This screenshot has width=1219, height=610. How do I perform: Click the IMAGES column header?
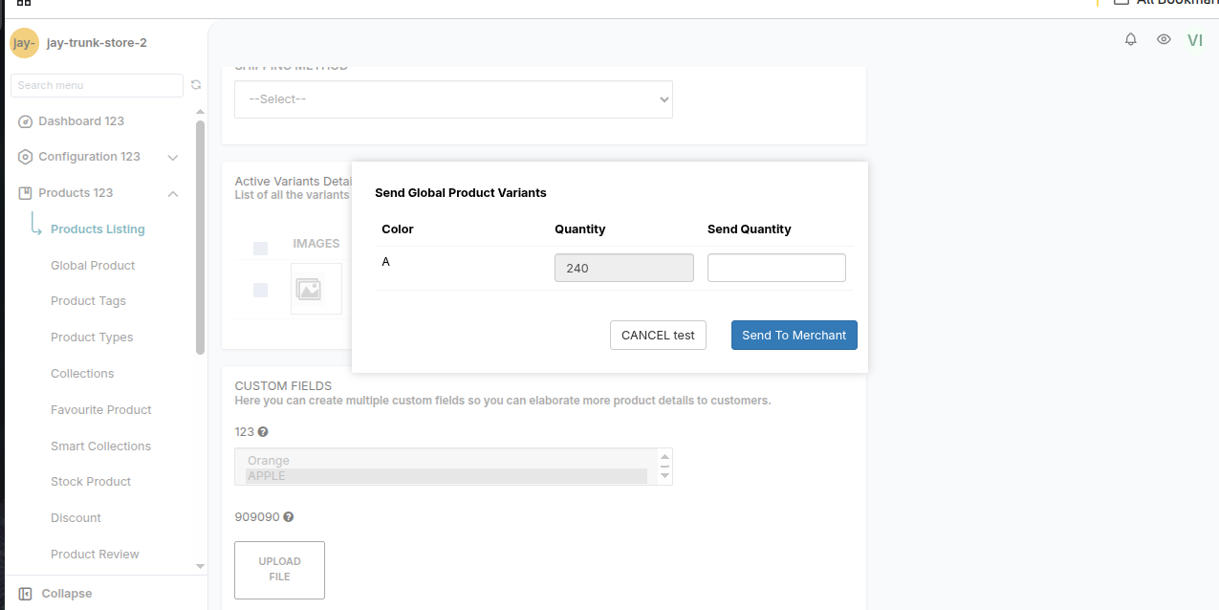click(x=316, y=244)
